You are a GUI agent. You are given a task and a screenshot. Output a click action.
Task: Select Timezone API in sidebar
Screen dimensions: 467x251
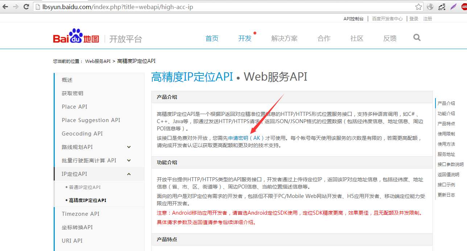point(80,214)
